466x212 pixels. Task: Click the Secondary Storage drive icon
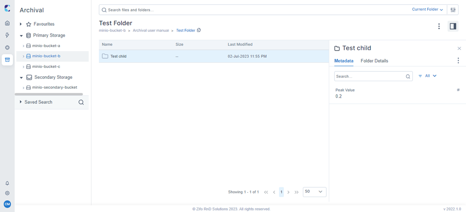(29, 77)
